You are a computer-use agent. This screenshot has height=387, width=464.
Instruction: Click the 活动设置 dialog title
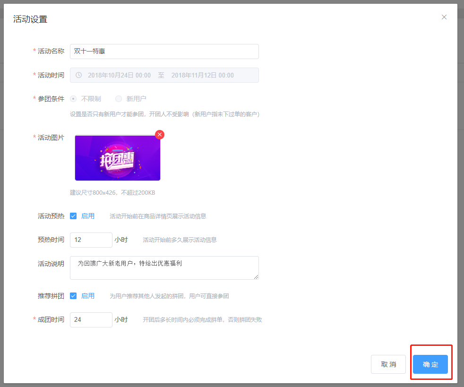[x=30, y=19]
